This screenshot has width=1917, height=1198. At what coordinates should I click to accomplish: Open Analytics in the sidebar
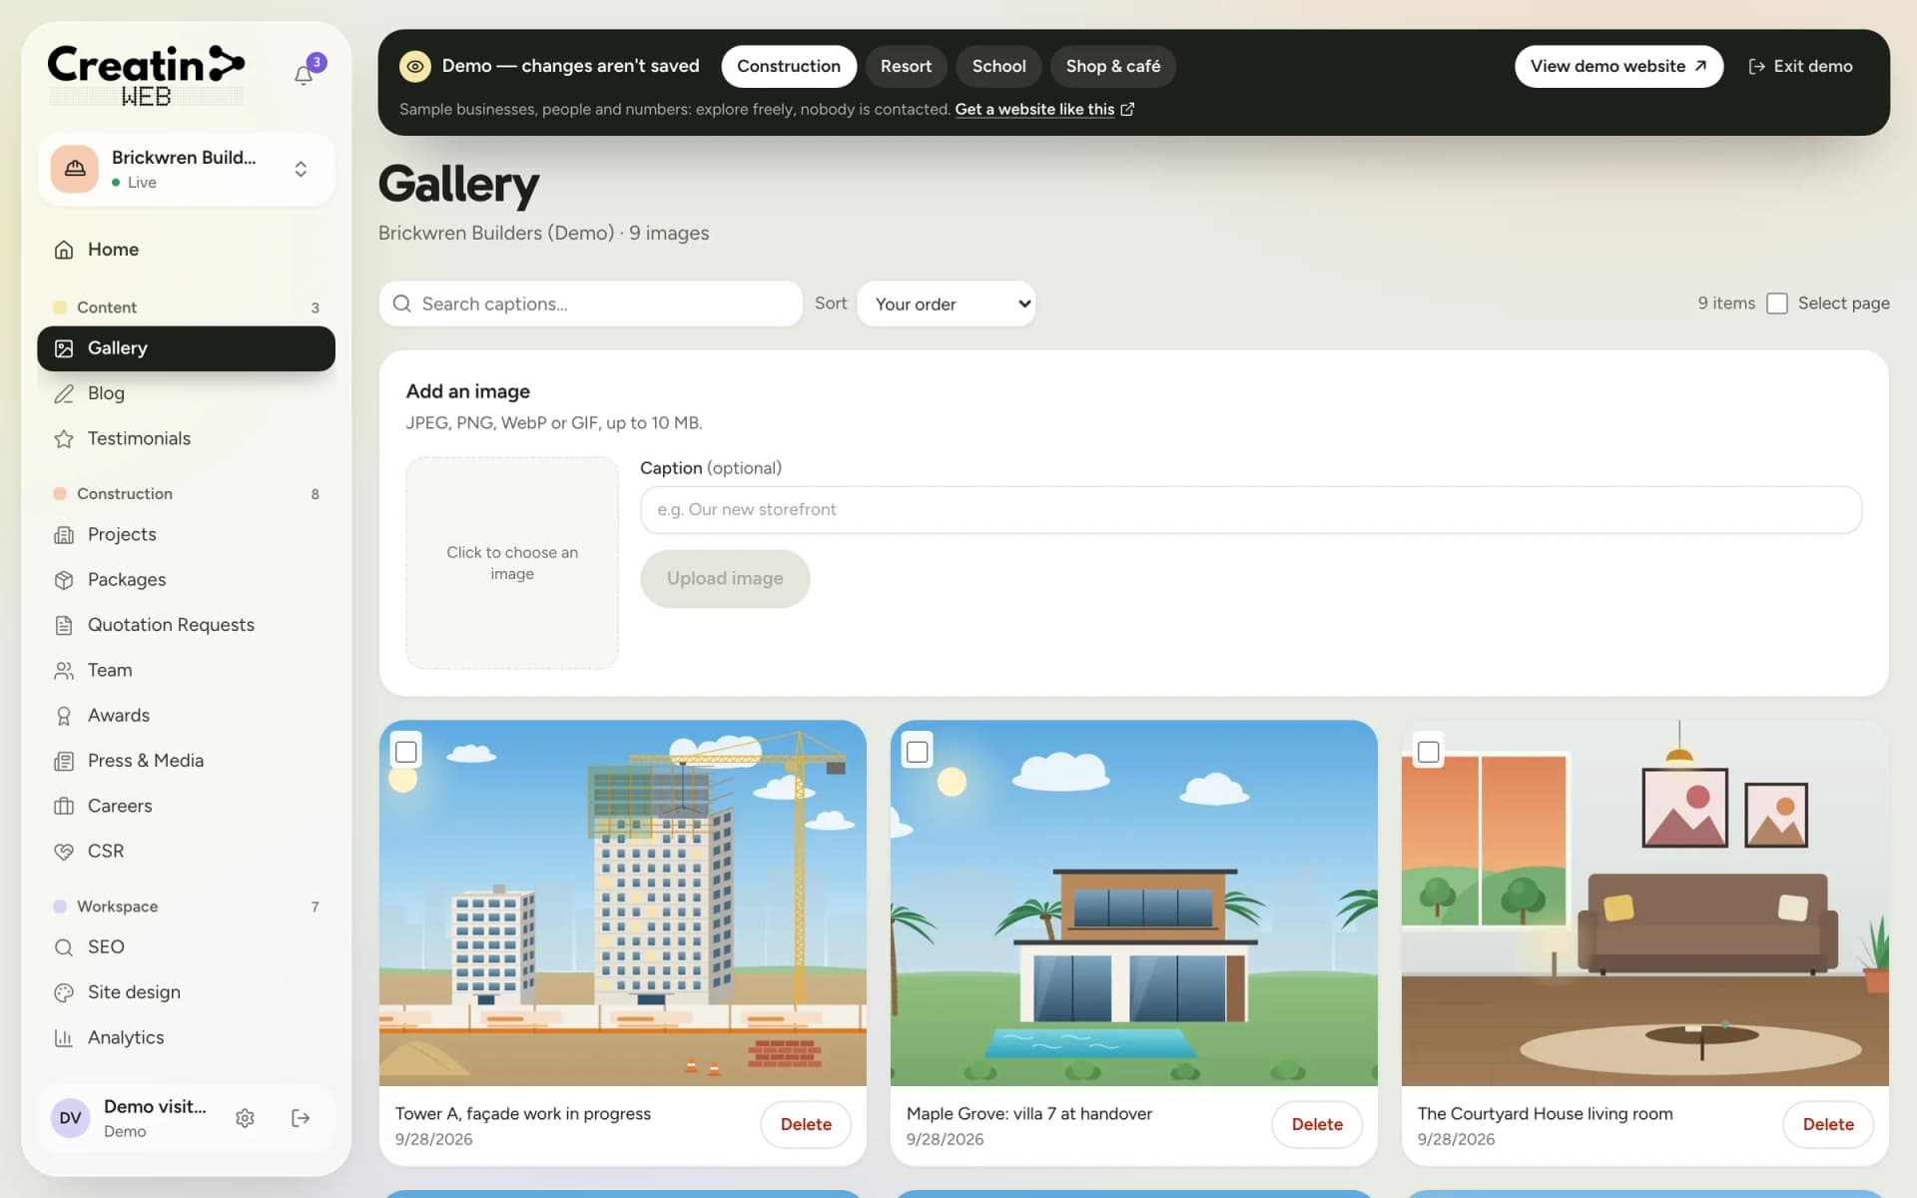186,1038
